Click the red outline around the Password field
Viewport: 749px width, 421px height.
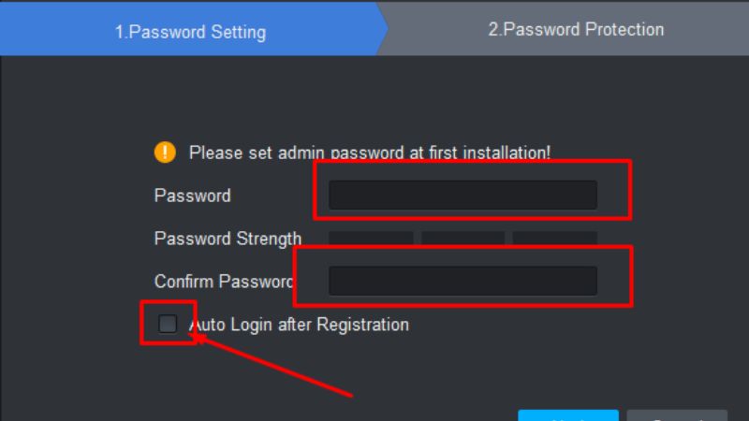629,187
